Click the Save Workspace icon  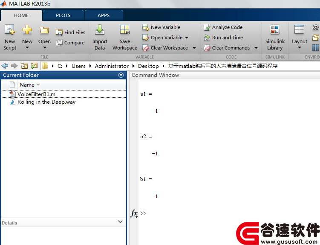tap(125, 29)
